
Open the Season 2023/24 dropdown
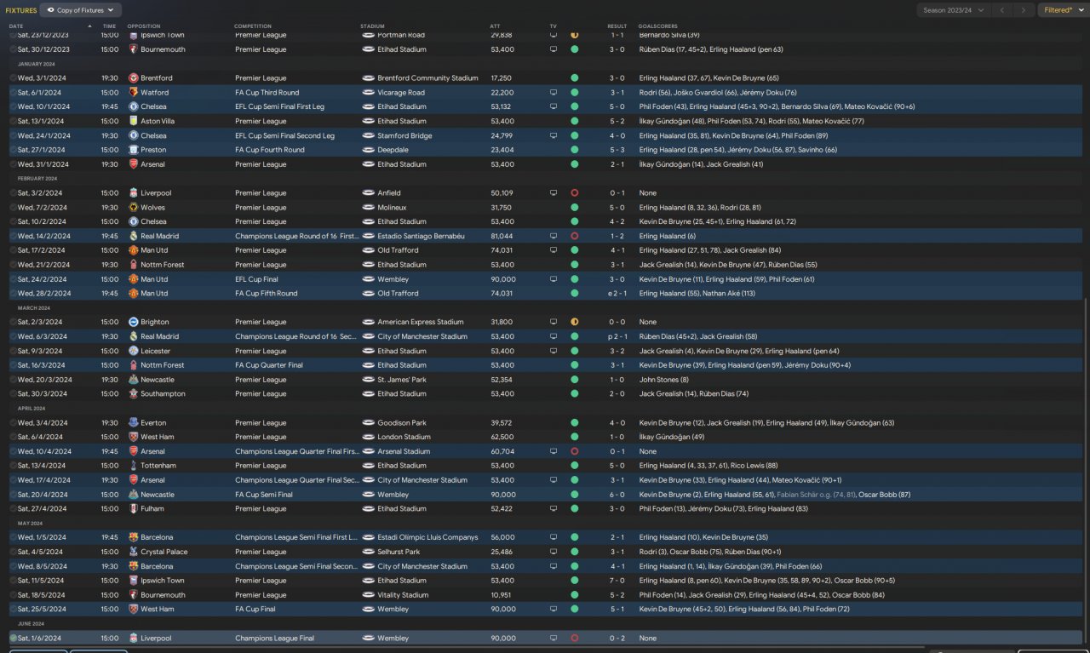pyautogui.click(x=953, y=10)
